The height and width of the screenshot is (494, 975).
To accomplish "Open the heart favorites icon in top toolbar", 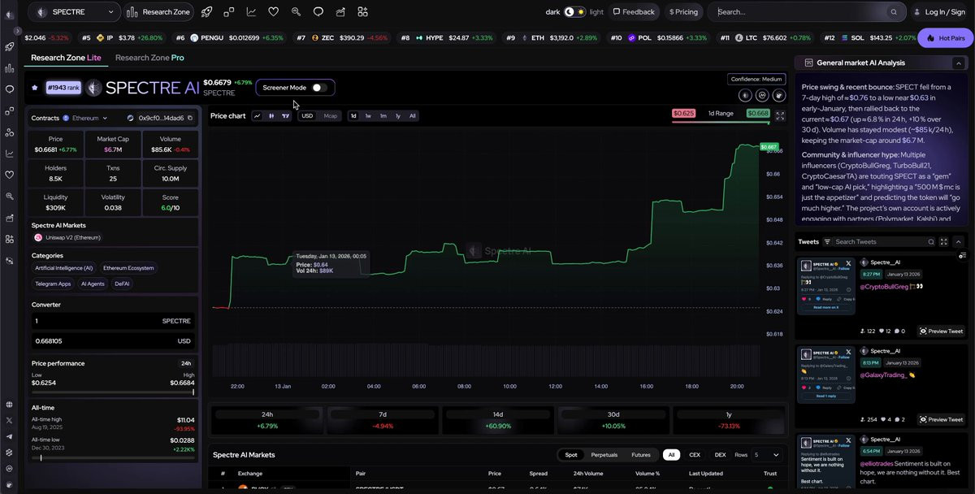I will (x=274, y=12).
